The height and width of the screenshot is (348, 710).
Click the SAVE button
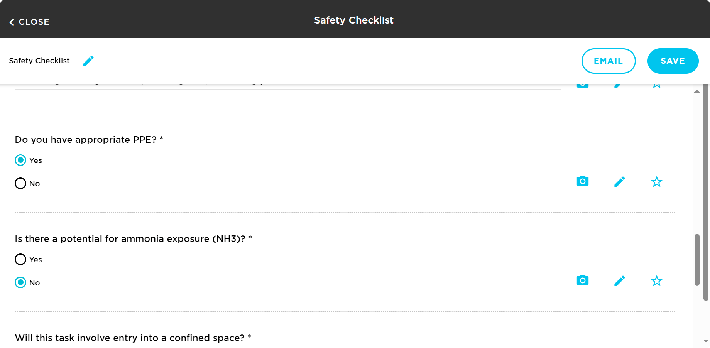(x=673, y=61)
